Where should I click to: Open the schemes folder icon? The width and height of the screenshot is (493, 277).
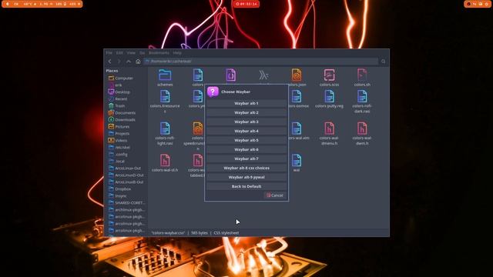point(165,75)
